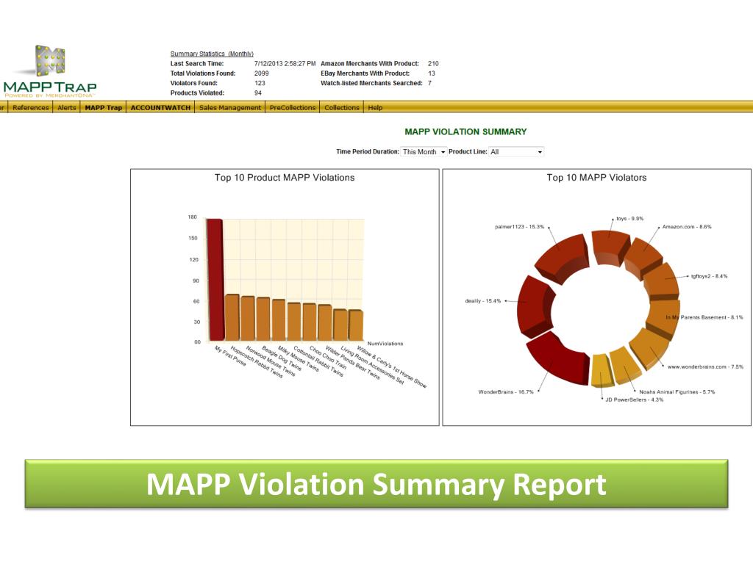Expand the Product Line dropdown
753x564 pixels.
coord(516,151)
